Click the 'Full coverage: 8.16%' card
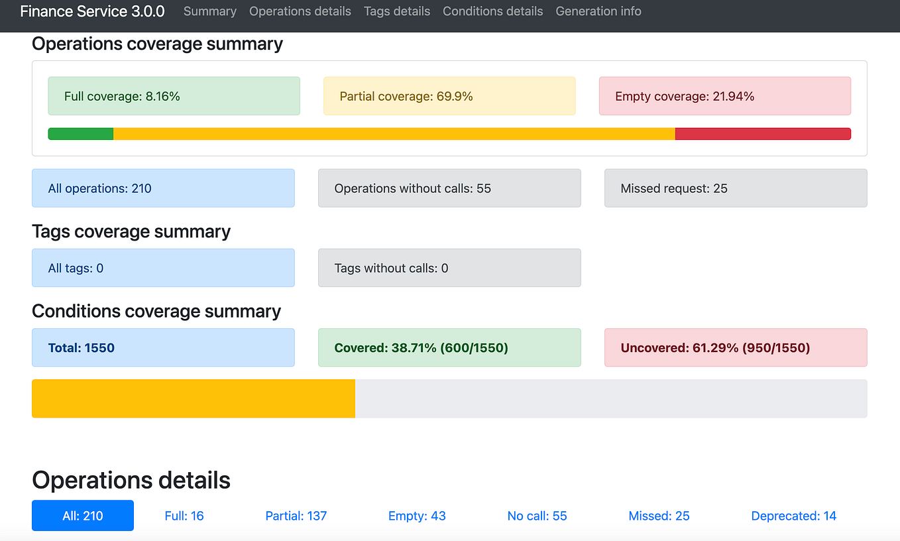 pyautogui.click(x=174, y=95)
